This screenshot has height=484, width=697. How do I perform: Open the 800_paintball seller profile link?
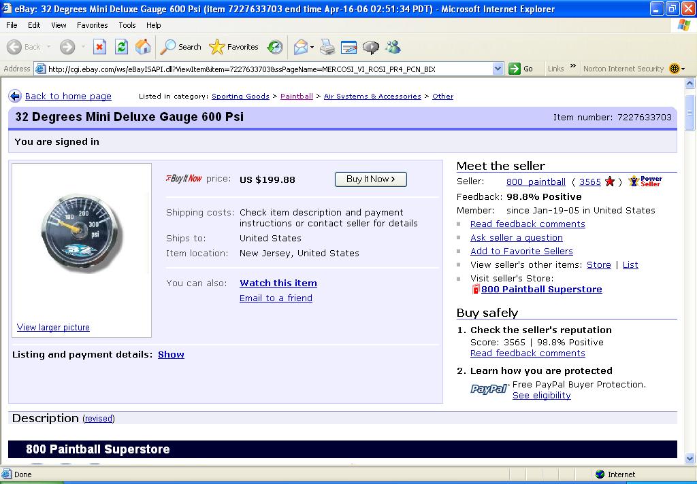click(536, 181)
